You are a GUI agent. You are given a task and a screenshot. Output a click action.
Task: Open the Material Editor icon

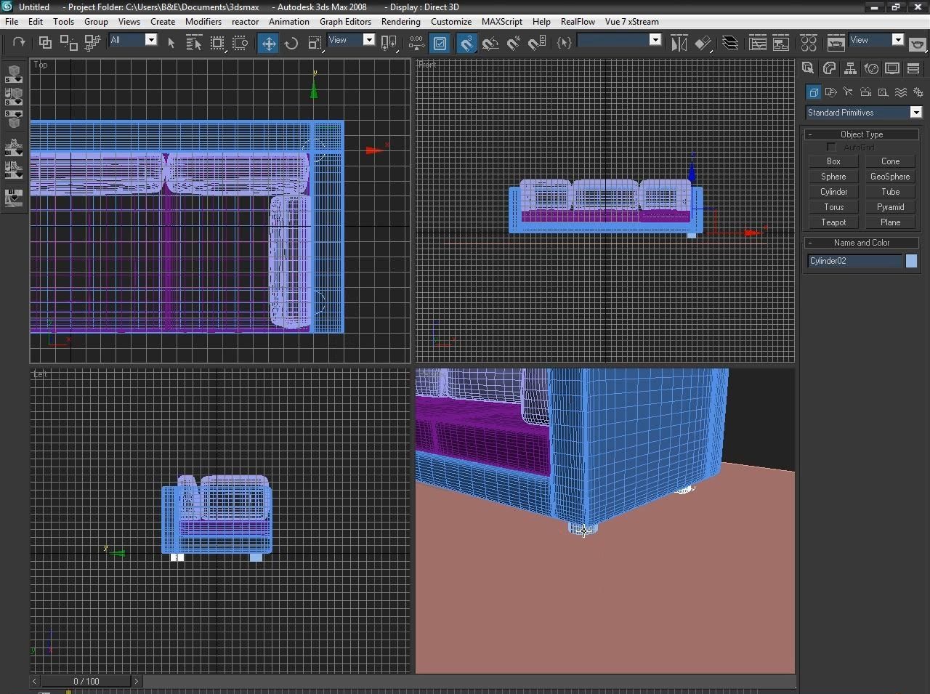(x=809, y=43)
